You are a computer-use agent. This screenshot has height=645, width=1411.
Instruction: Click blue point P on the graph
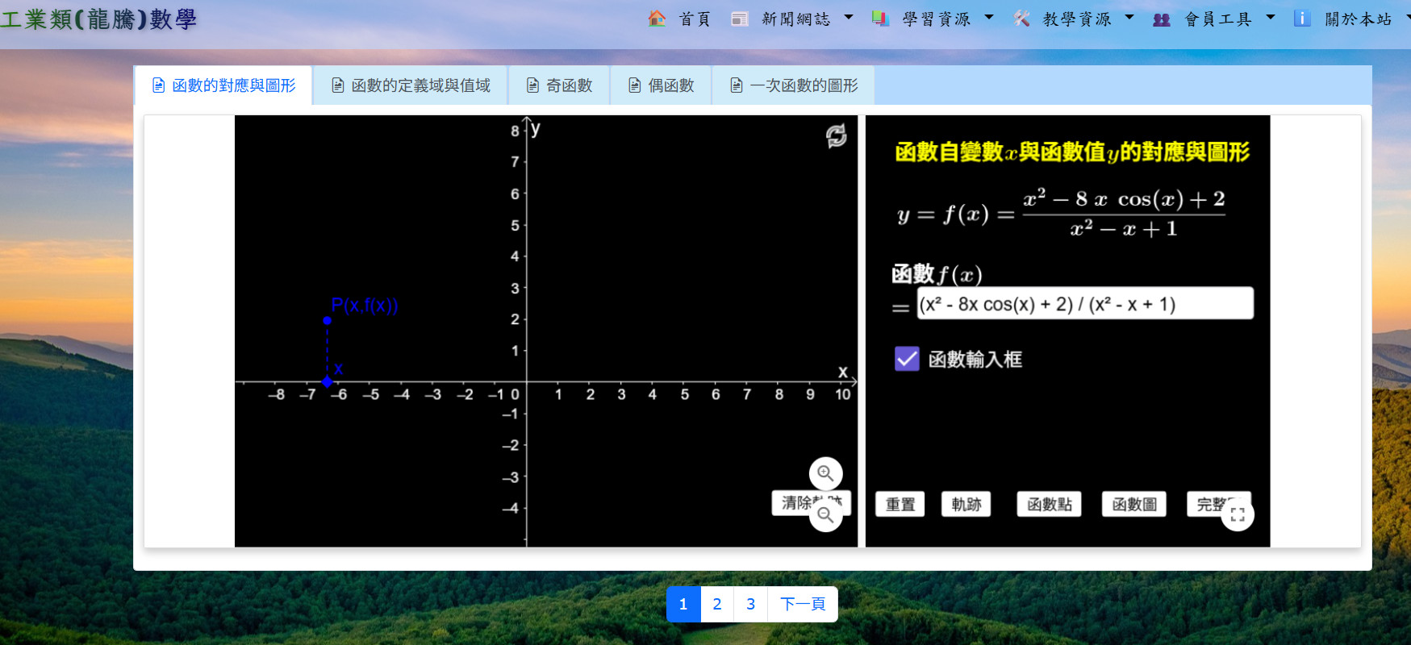(327, 320)
